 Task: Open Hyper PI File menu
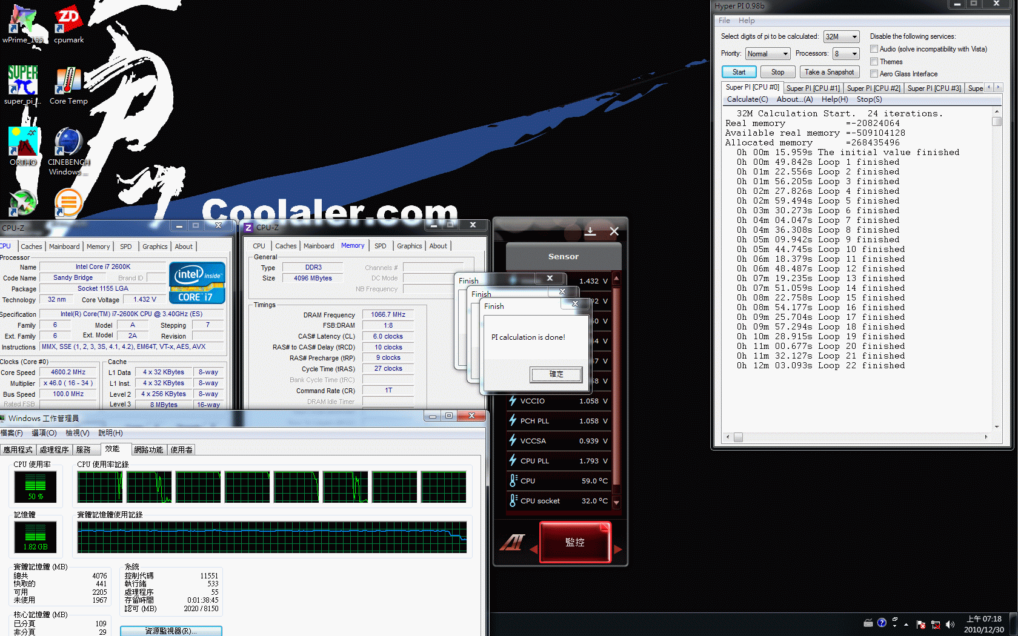pos(724,21)
